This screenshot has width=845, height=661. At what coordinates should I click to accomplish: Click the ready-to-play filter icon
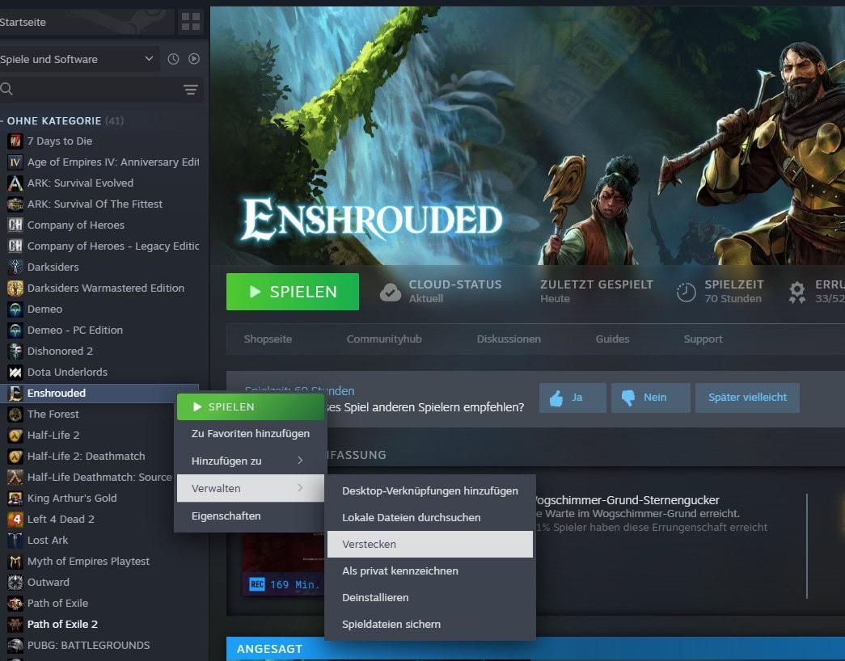[x=194, y=59]
